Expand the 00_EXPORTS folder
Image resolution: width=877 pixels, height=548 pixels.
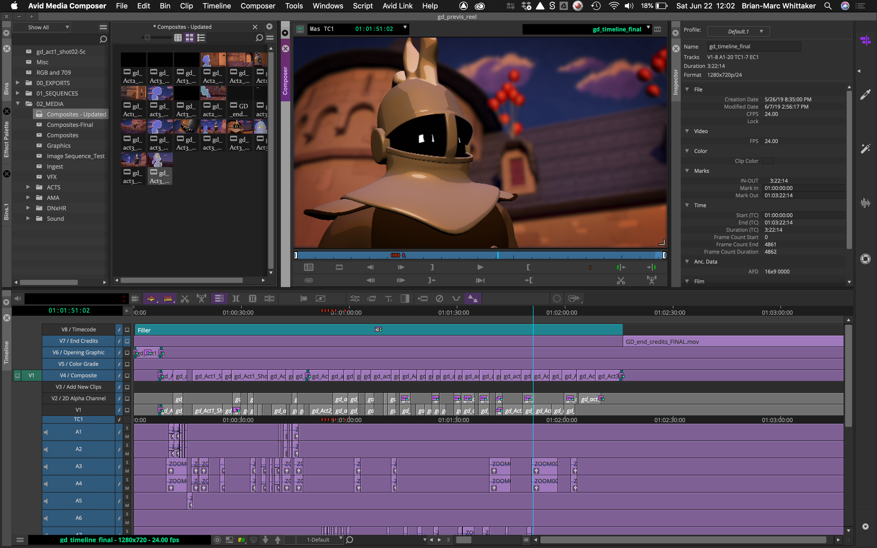pyautogui.click(x=18, y=83)
